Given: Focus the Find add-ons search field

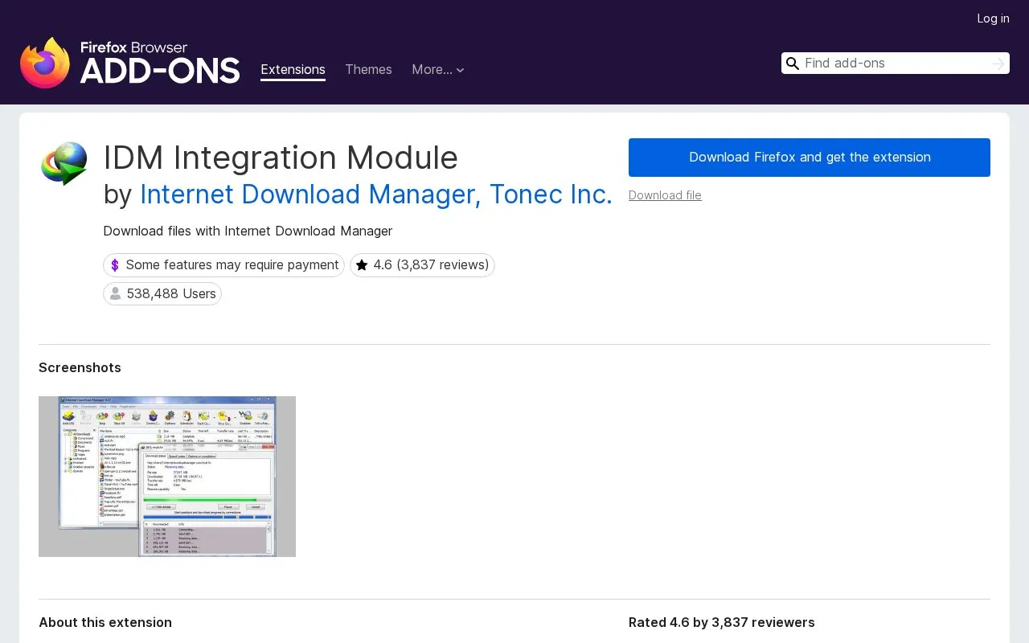Looking at the screenshot, I should (896, 63).
